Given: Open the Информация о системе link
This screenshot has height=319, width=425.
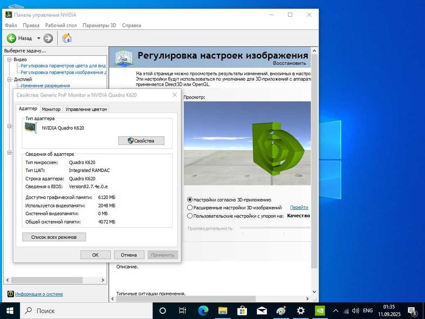Looking at the screenshot, I should 39,294.
